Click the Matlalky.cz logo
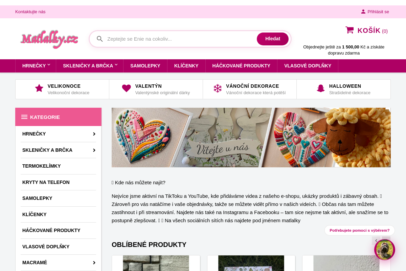406x271 pixels. (49, 39)
